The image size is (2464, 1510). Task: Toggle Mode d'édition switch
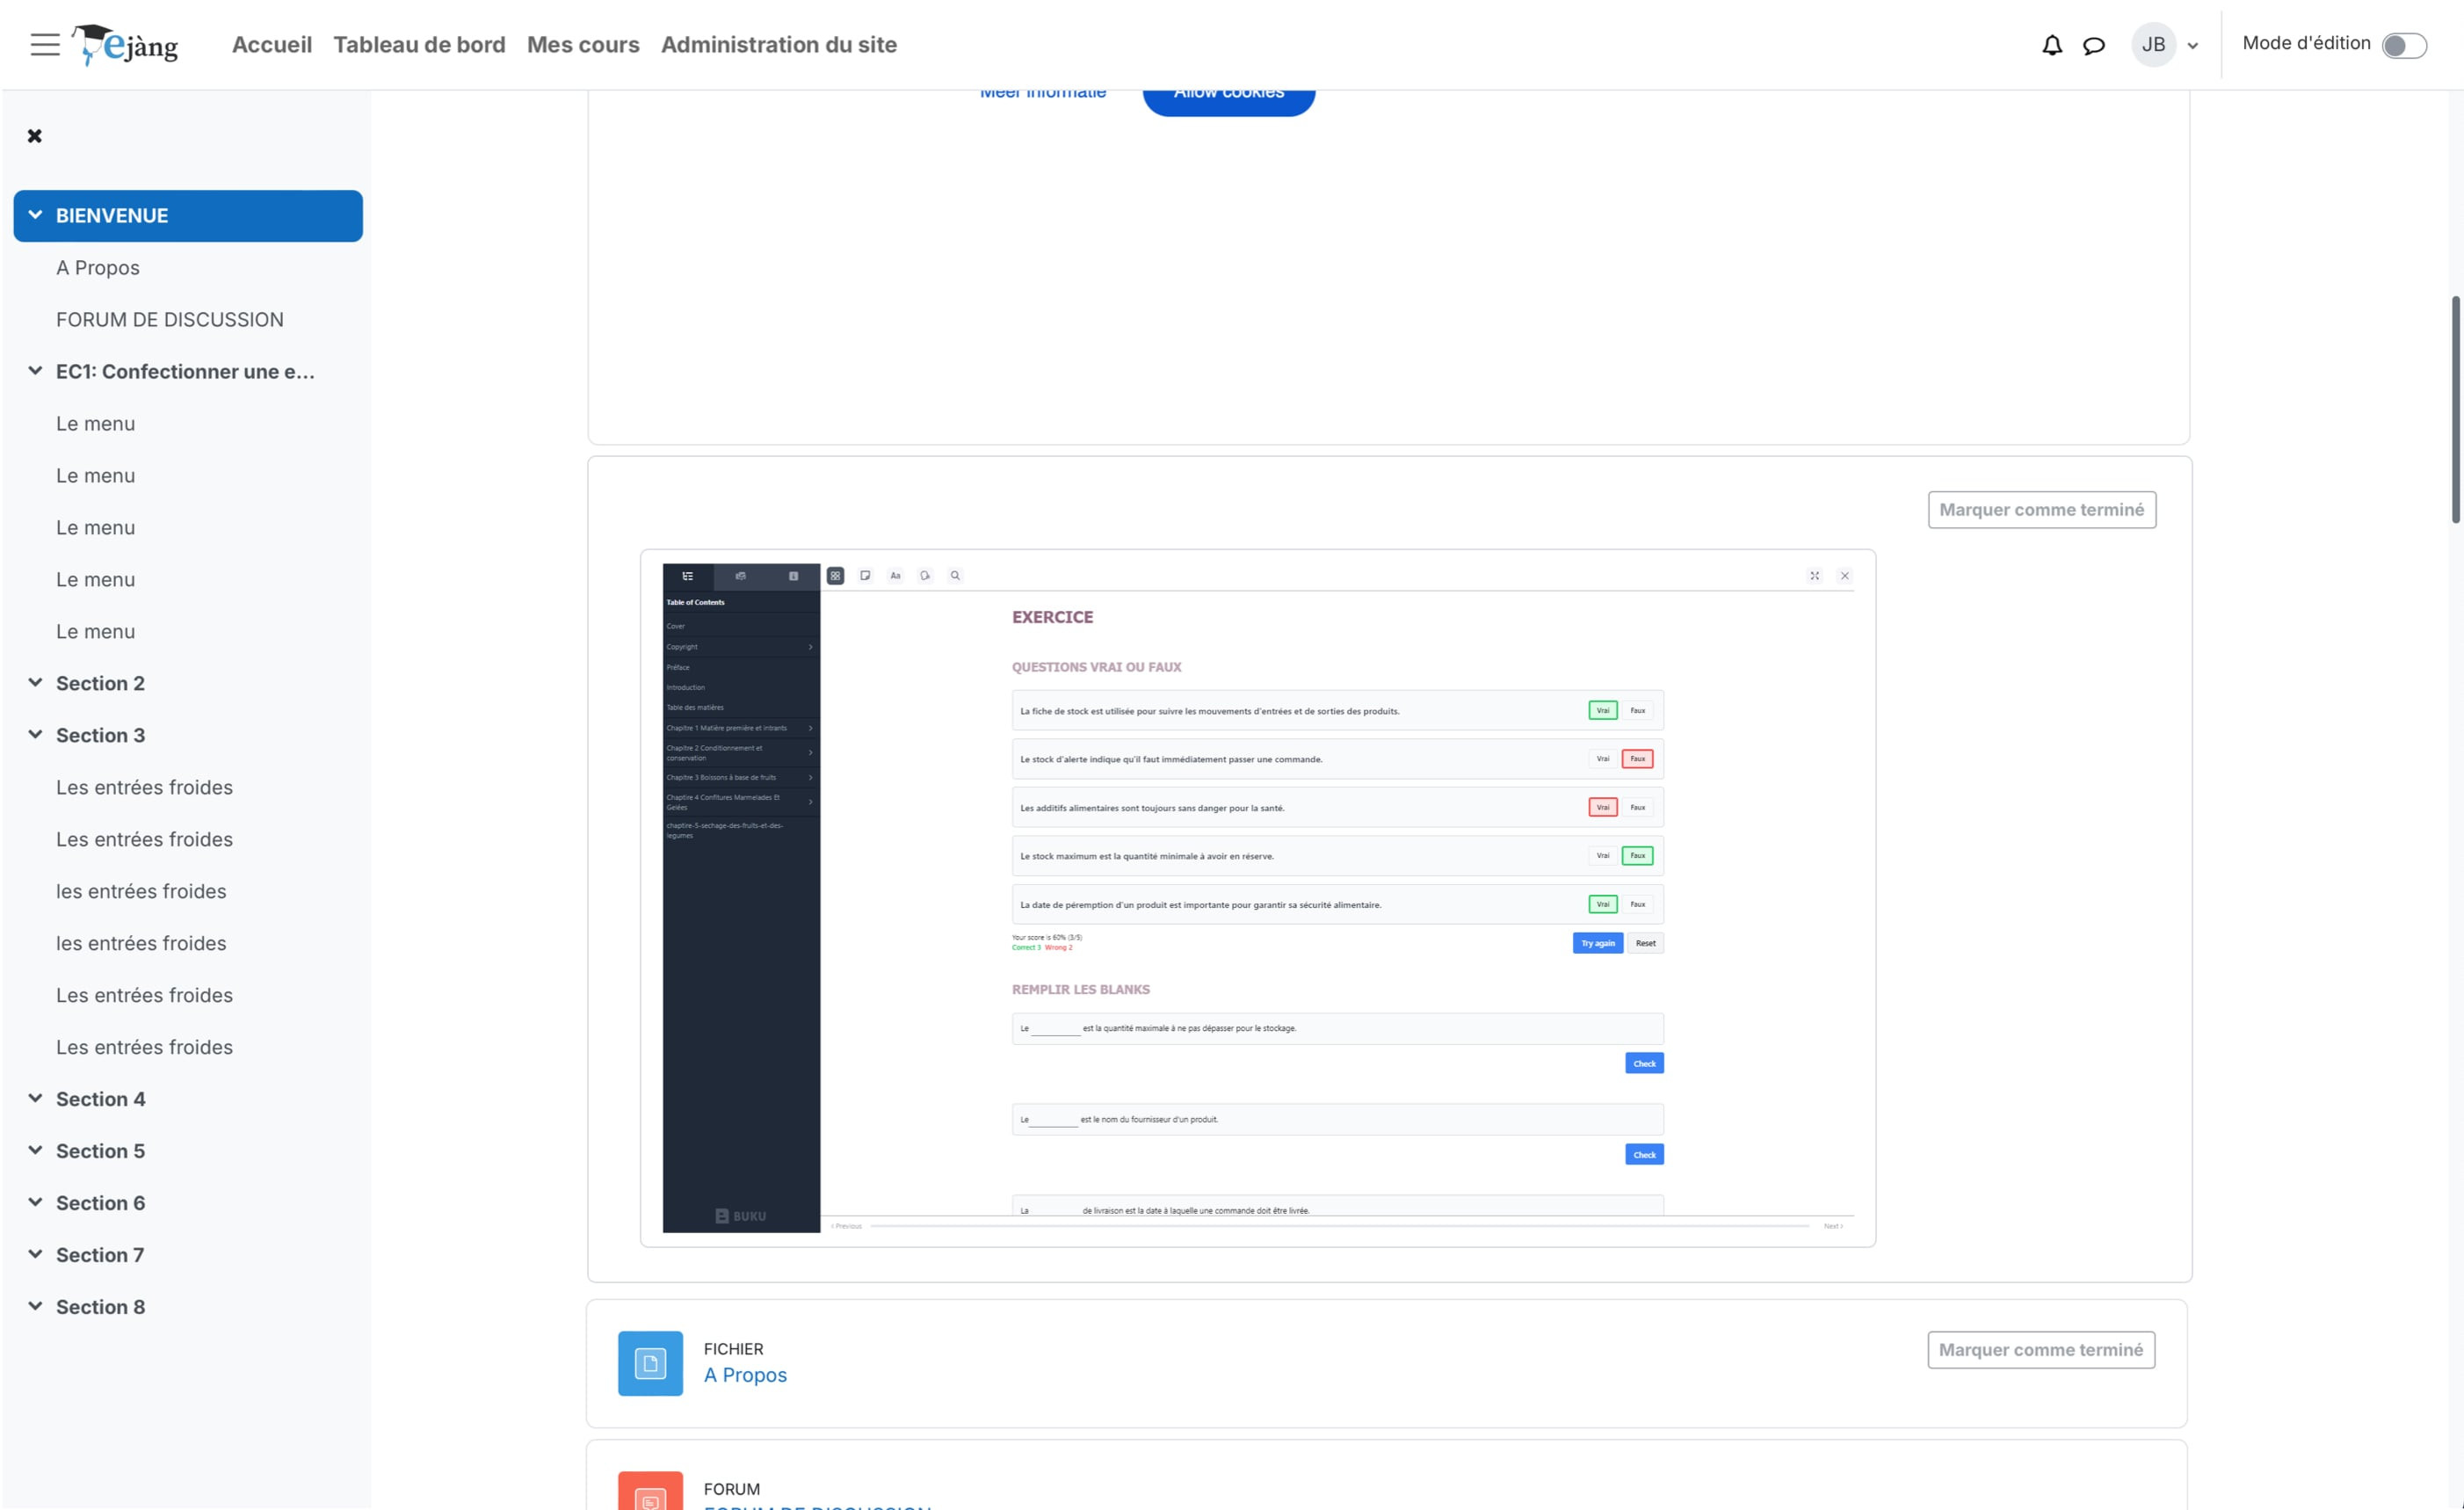[2403, 46]
